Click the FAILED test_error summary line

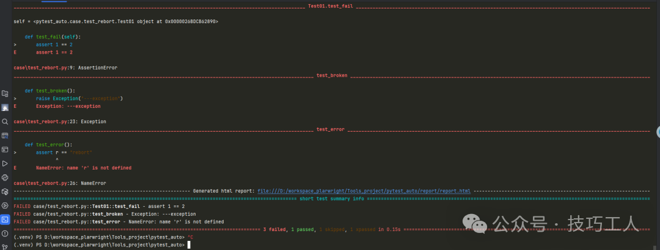tap(119, 221)
